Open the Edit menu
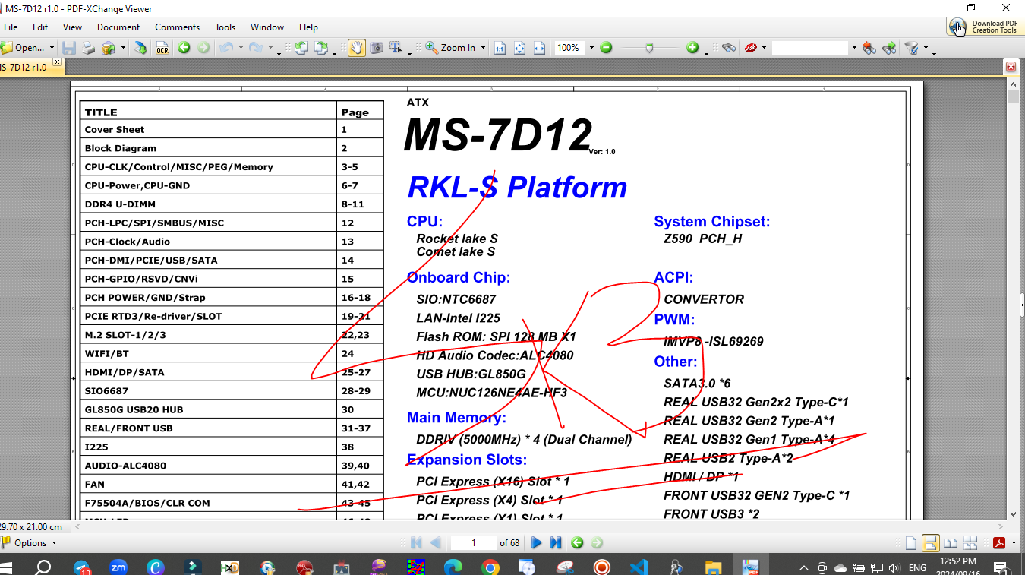 (x=40, y=27)
